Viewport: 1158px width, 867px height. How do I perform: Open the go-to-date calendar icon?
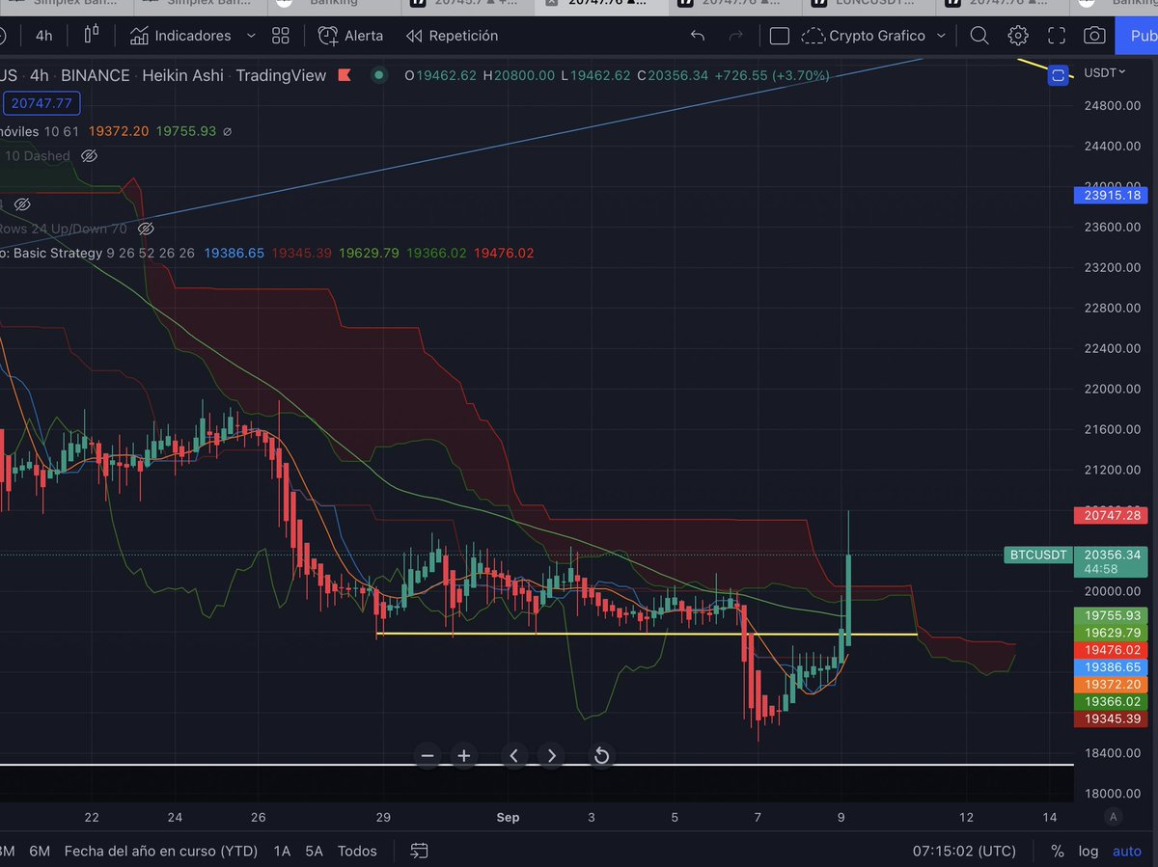pos(419,851)
